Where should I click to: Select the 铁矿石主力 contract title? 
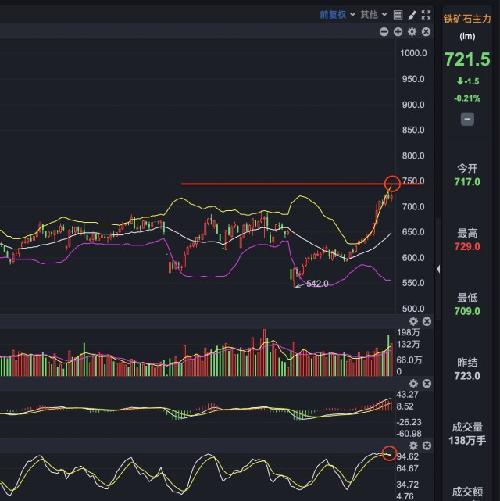tap(467, 20)
